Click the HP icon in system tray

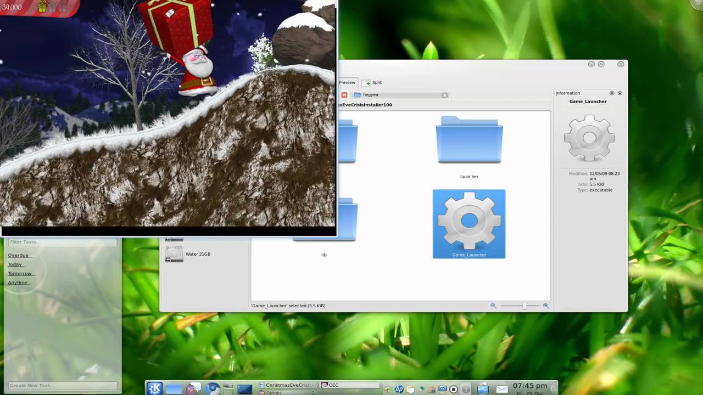click(x=399, y=389)
